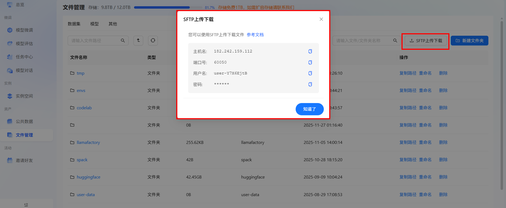Image resolution: width=506 pixels, height=208 pixels.
Task: Copy the SFTP password
Action: (x=310, y=84)
